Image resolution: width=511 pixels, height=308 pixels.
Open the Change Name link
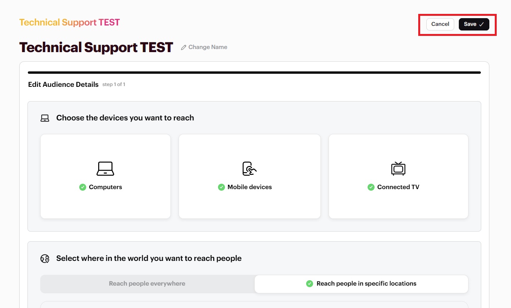(204, 47)
